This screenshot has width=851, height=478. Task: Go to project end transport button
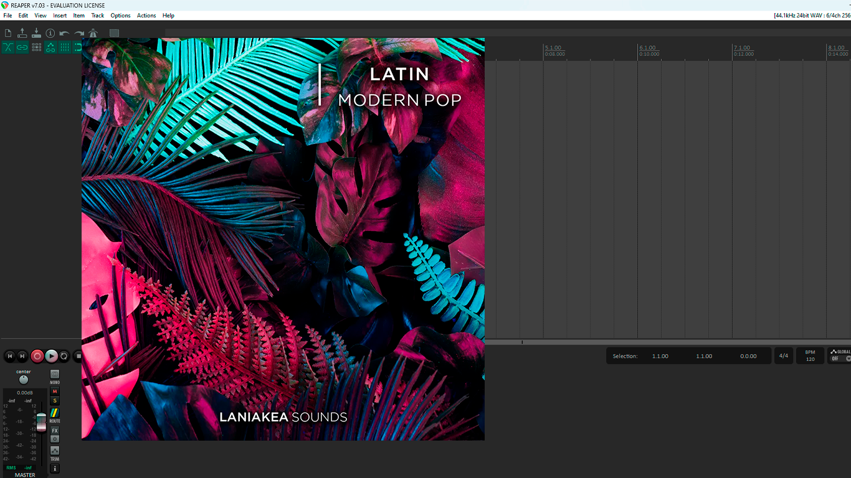point(22,356)
